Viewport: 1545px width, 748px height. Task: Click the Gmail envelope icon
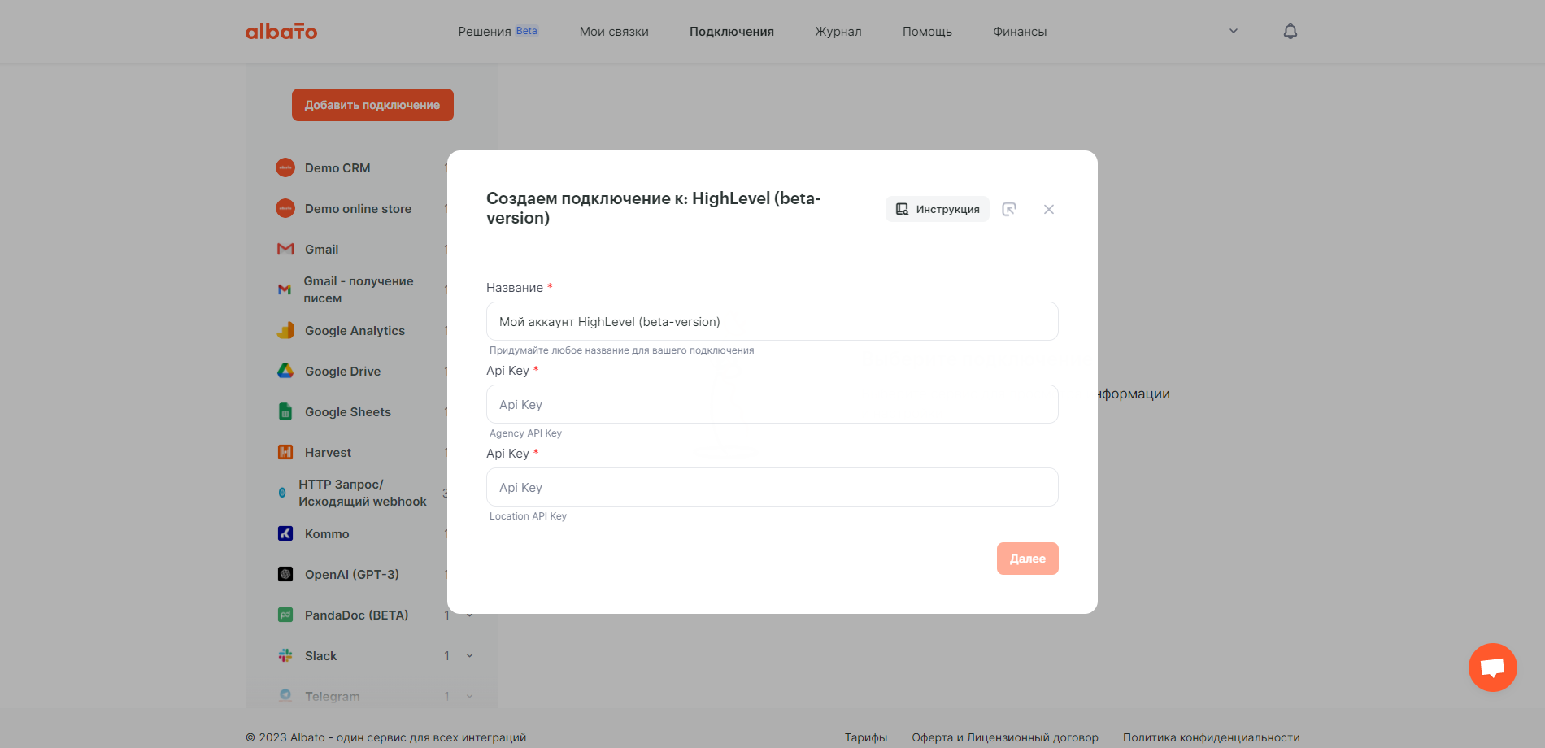click(x=285, y=249)
